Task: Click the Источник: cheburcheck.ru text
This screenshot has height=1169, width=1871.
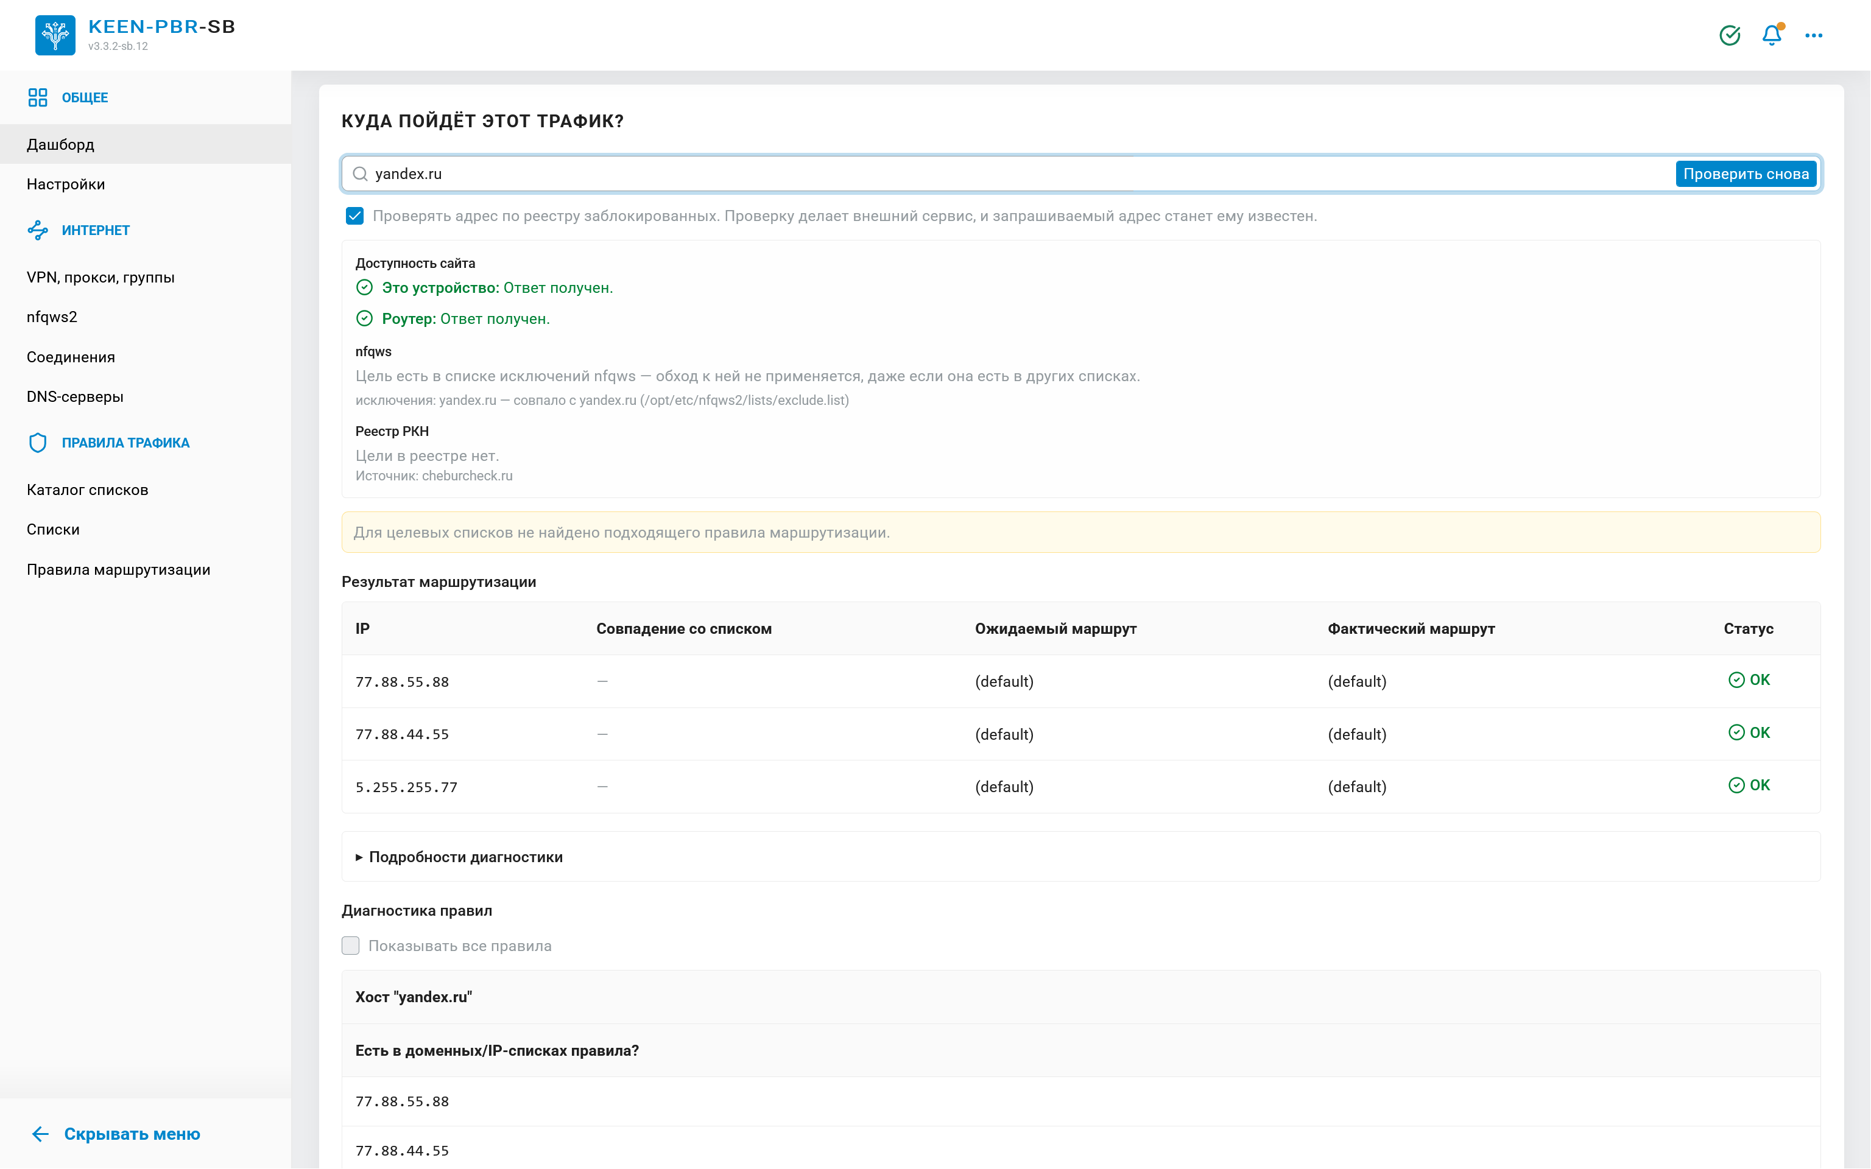Action: 434,476
